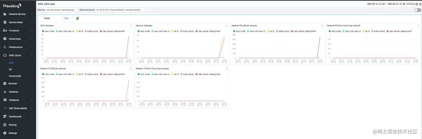Click the Service Mesh icon in sidebar
This screenshot has width=422, height=139.
point(5,22)
